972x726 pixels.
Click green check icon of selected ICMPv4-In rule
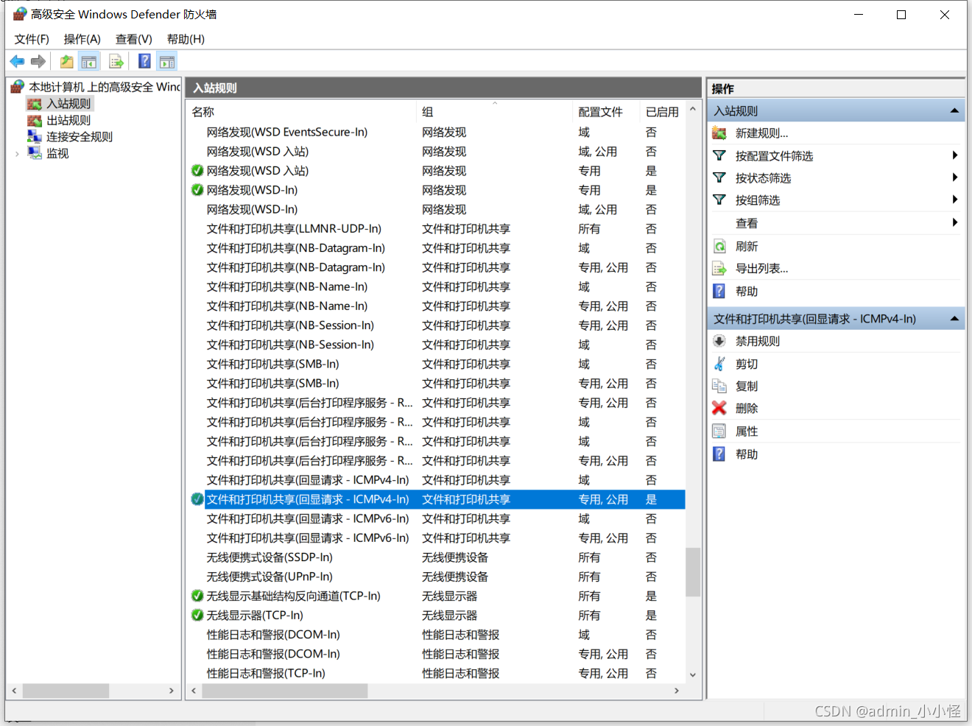click(x=197, y=499)
